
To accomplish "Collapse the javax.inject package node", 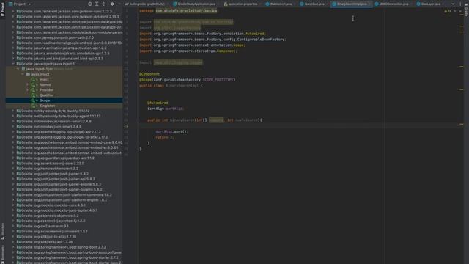I will point(23,74).
